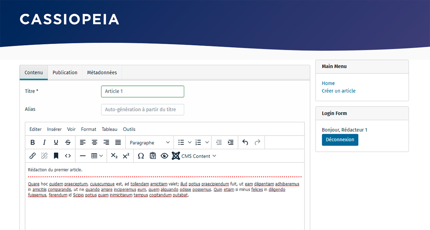
Task: Insert an anchor bookmark
Action: pos(56,156)
